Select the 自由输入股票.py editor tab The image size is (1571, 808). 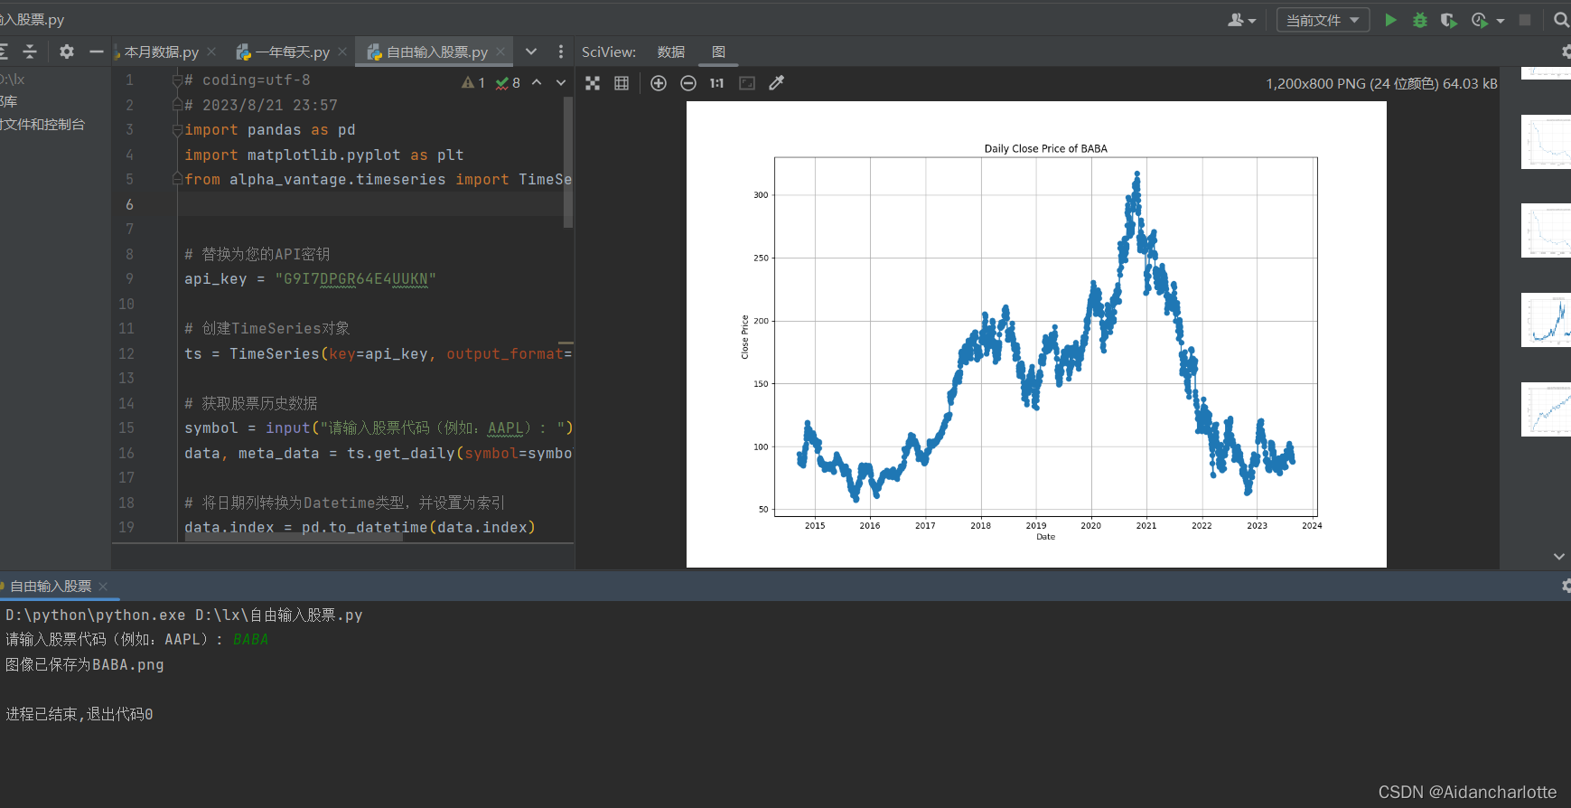pyautogui.click(x=436, y=52)
